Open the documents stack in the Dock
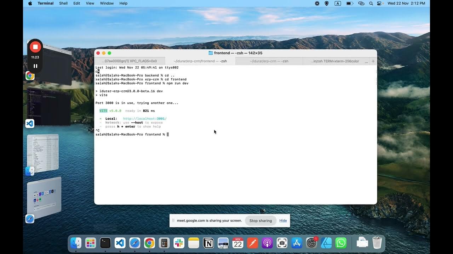 362,243
